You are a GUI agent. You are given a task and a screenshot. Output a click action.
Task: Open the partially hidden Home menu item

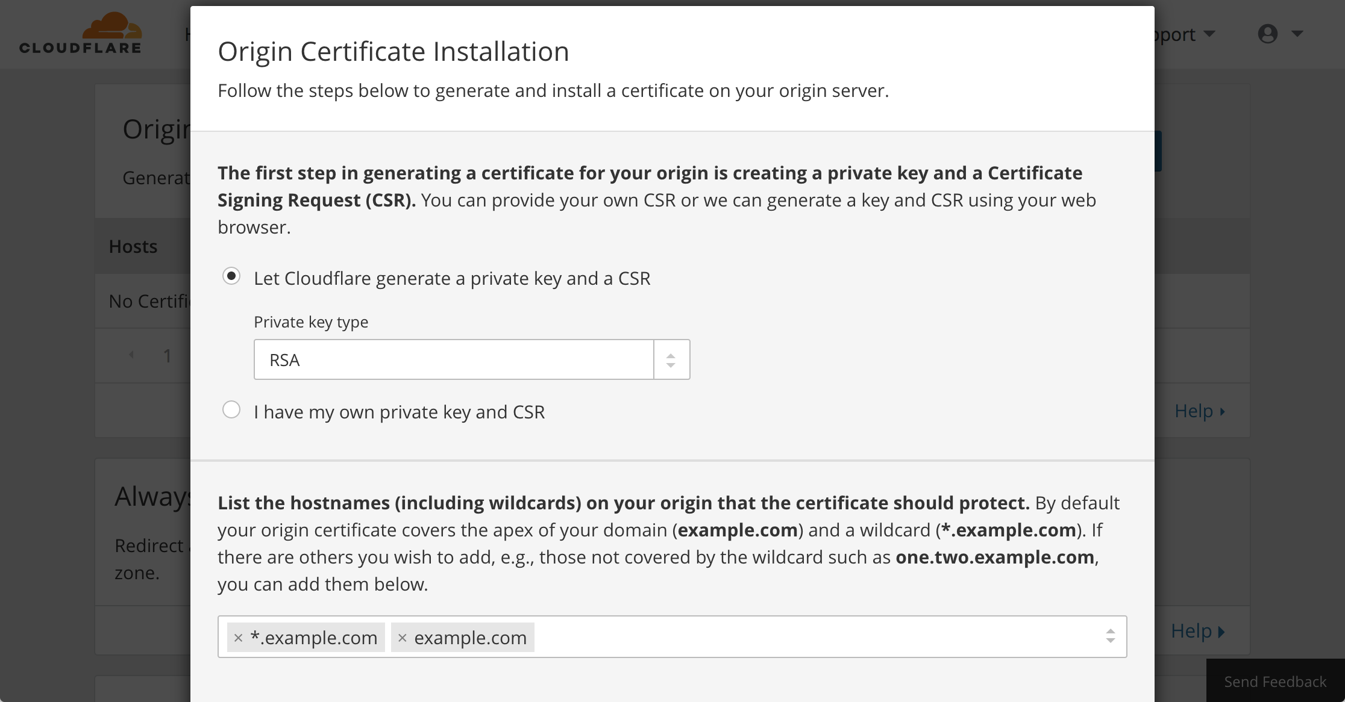tap(189, 34)
